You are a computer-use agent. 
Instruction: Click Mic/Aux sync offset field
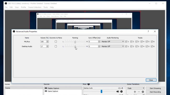tap(93, 42)
